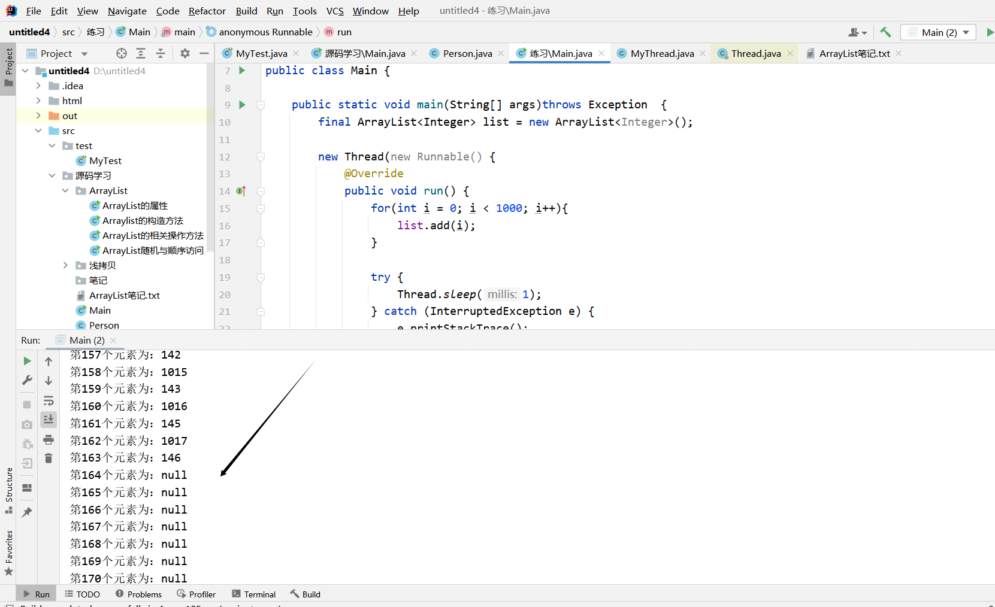Screen dimensions: 995x607
Task: Switch to MyTest.java tab
Action: click(262, 53)
